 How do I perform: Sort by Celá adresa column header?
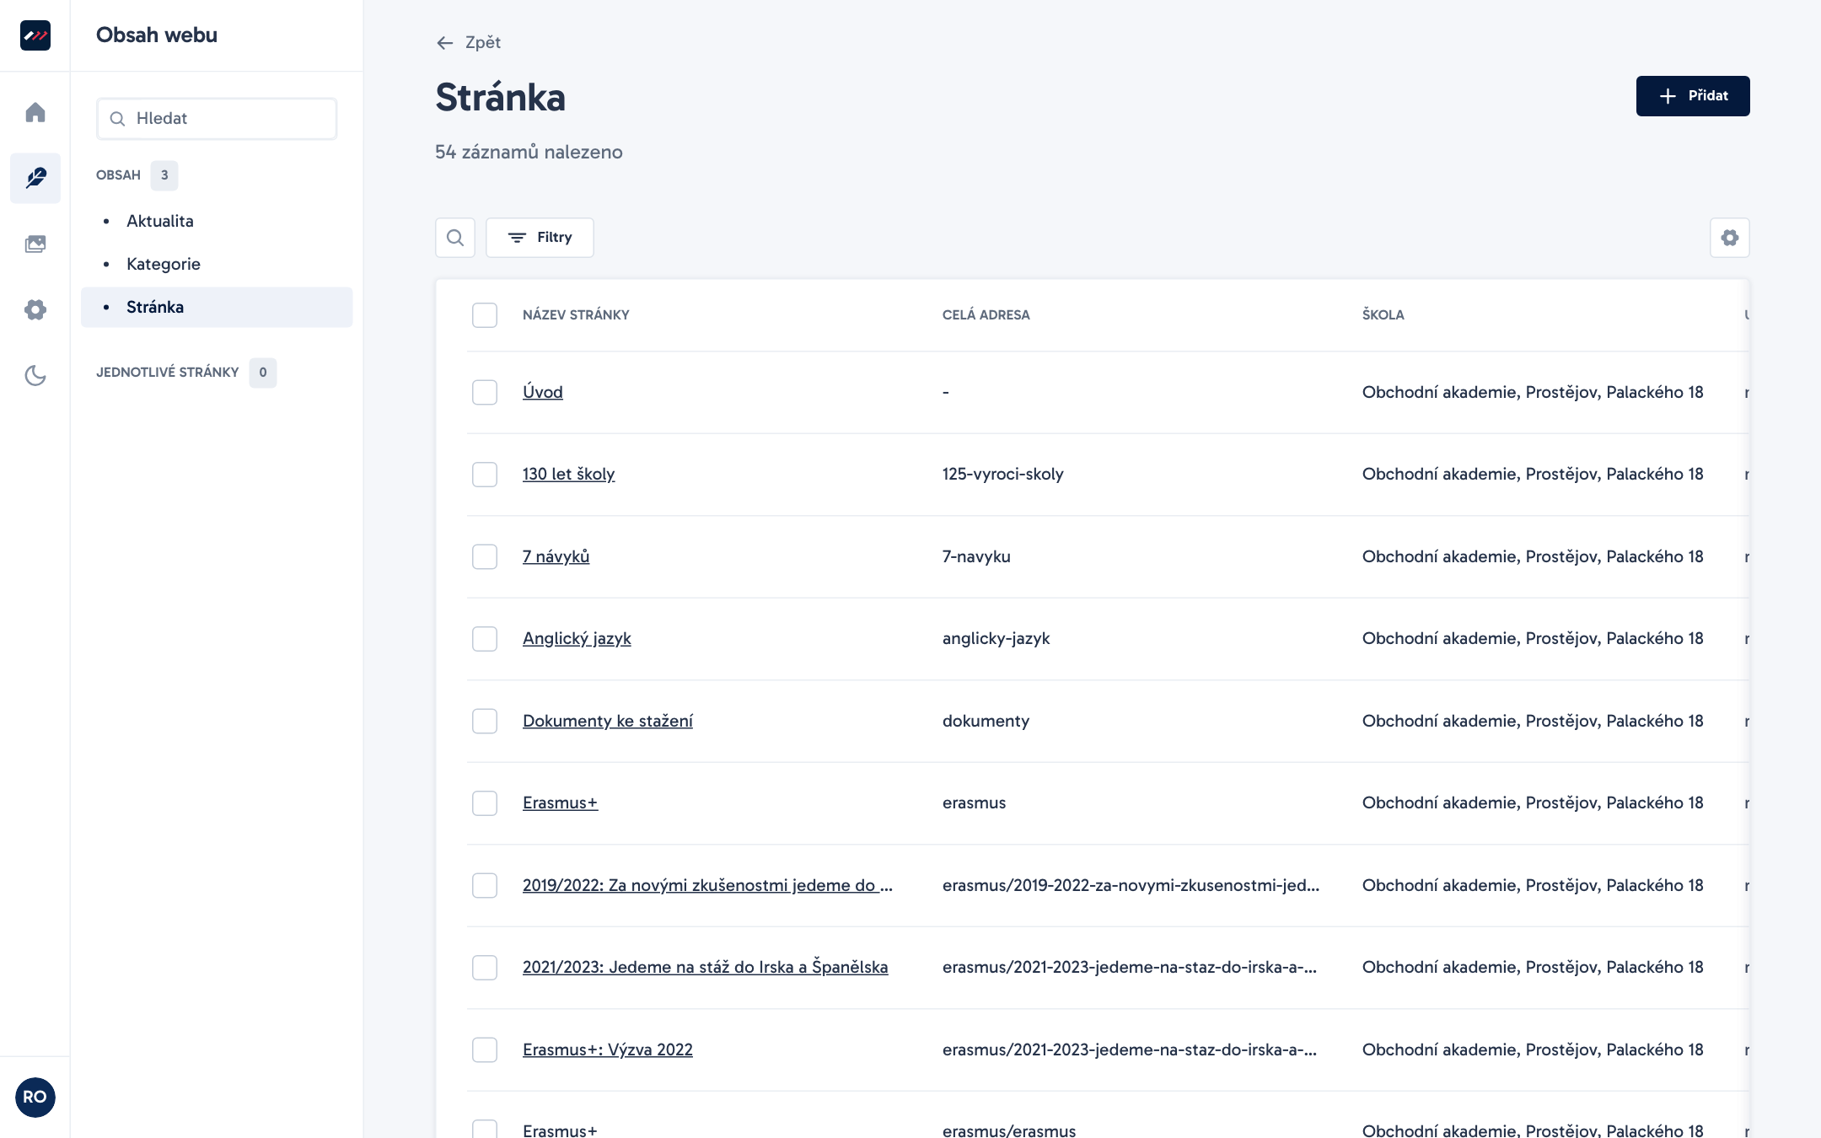tap(986, 314)
